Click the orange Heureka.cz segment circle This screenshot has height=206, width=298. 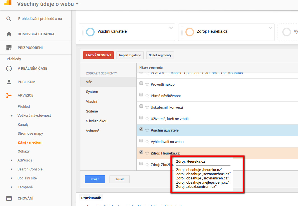click(x=190, y=32)
